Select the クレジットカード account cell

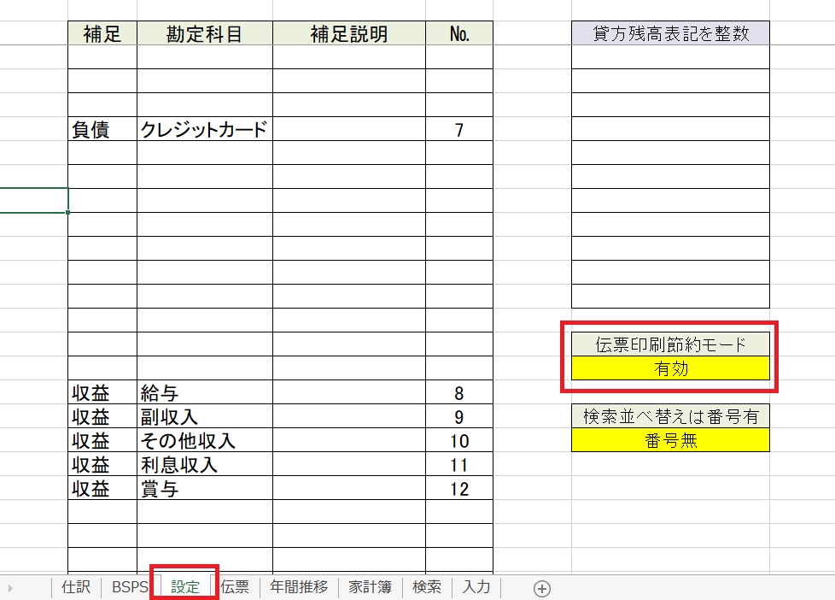204,129
